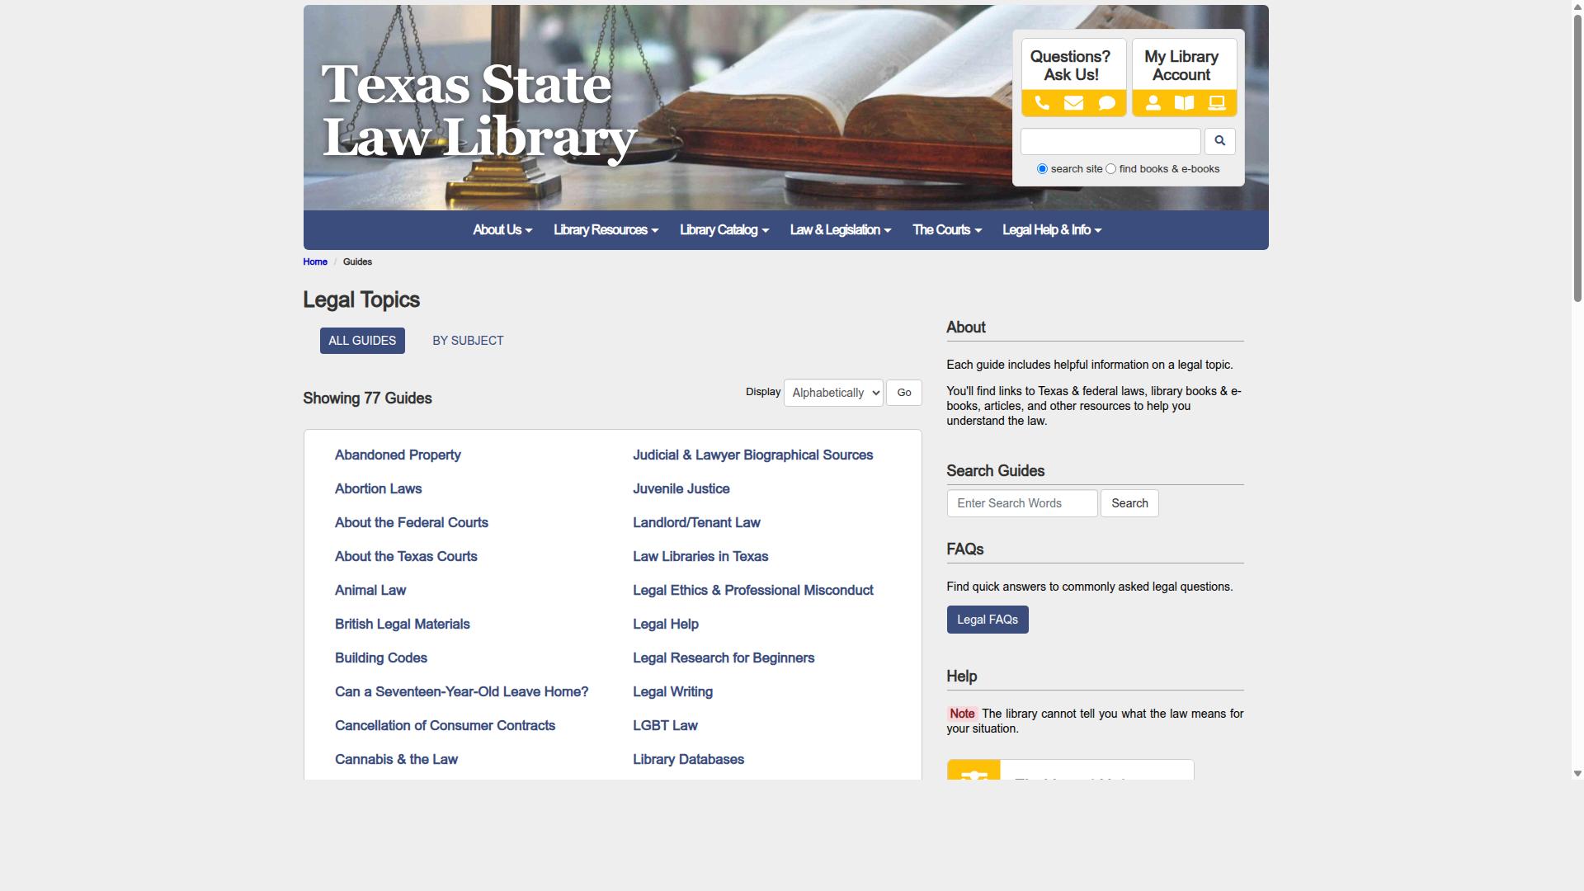Open The Courts dropdown menu
1584x891 pixels.
tap(947, 230)
